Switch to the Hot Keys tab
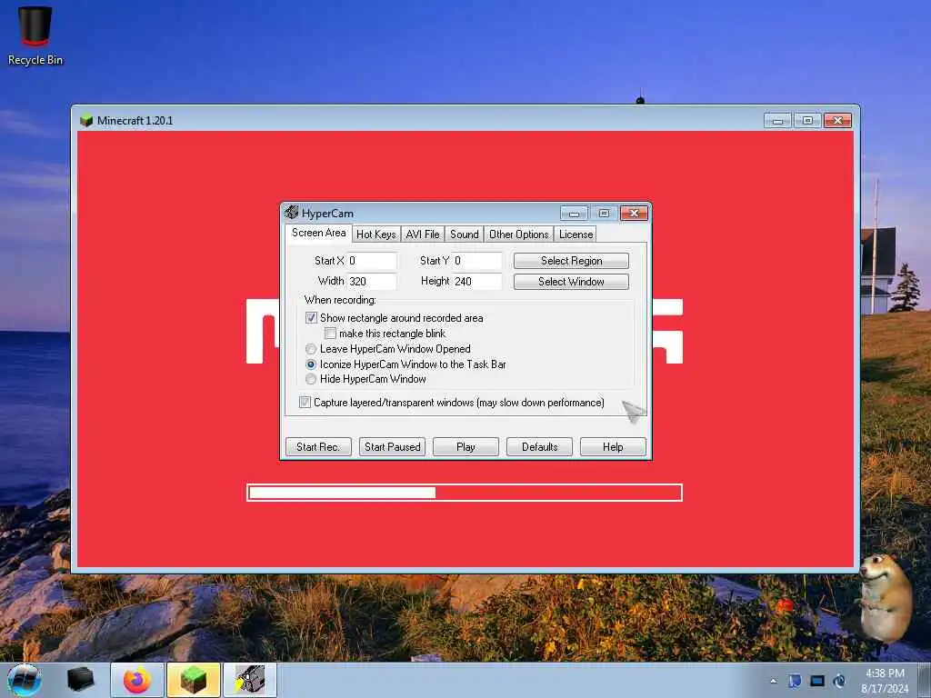The height and width of the screenshot is (698, 931). coord(375,234)
